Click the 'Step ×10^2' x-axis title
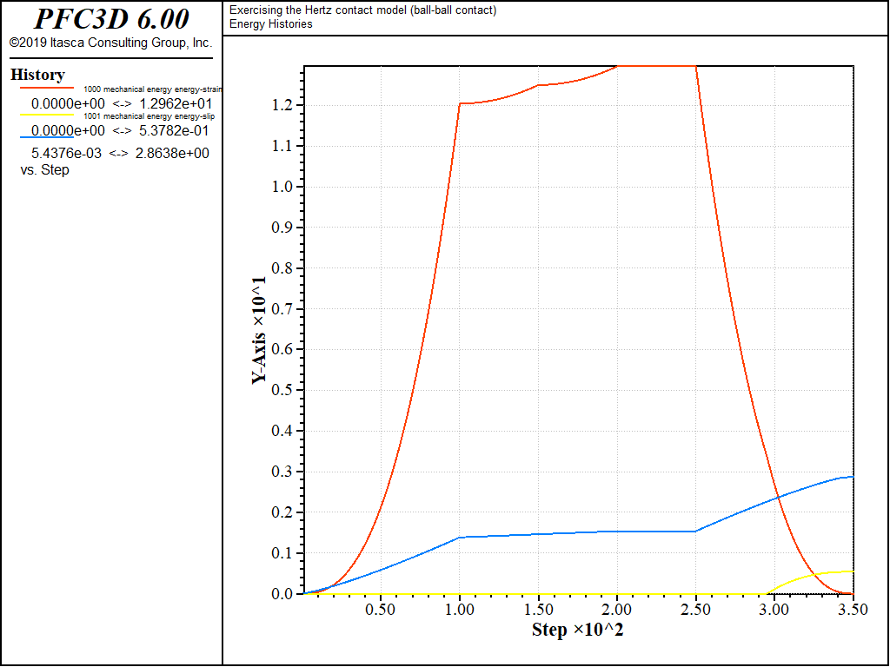 (578, 630)
